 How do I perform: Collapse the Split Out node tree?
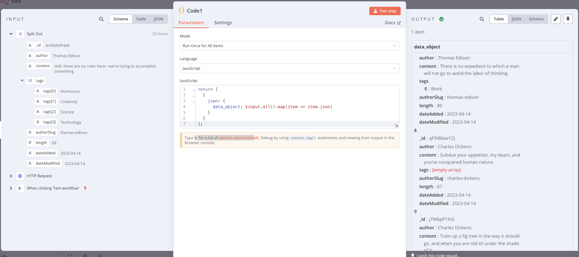pyautogui.click(x=11, y=34)
